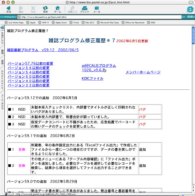Click heading バージョン59.0での追加 2002年5月29日

(x=42, y=182)
